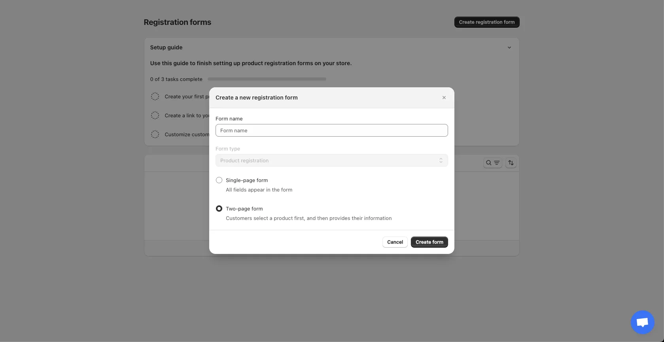This screenshot has height=342, width=664.
Task: Toggle Create a link task circle
Action: 155,115
